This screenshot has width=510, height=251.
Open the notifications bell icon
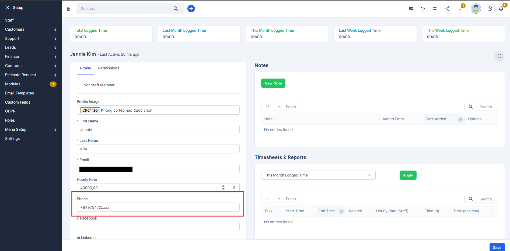click(x=501, y=9)
